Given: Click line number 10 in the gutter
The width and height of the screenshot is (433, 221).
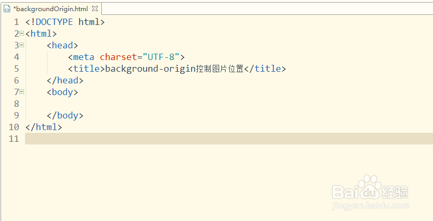Looking at the screenshot, I should click(x=14, y=127).
